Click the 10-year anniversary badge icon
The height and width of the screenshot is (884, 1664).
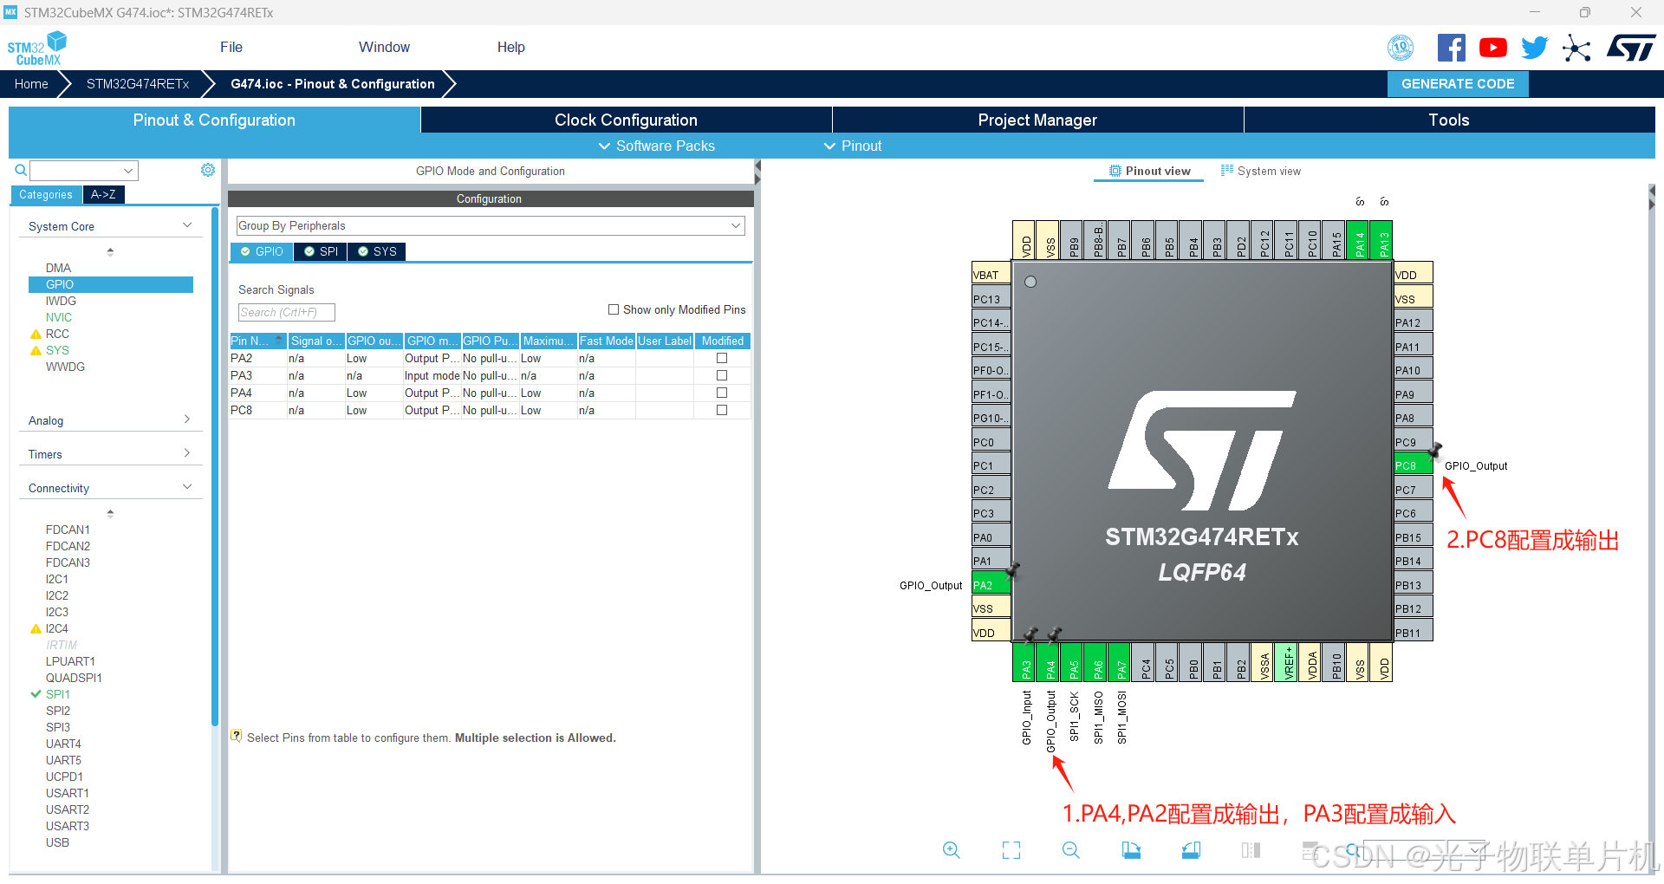click(x=1401, y=48)
